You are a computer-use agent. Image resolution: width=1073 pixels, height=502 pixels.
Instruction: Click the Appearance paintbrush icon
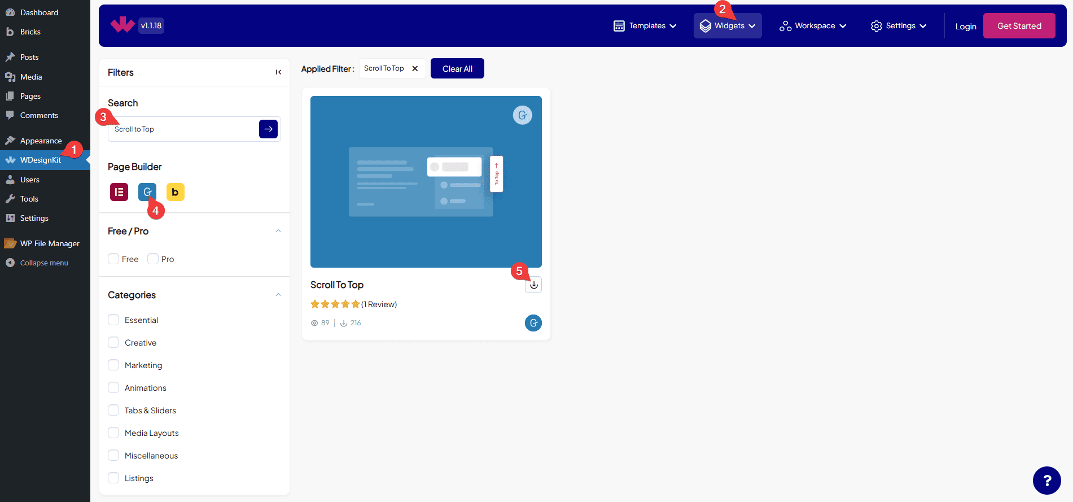(x=10, y=140)
